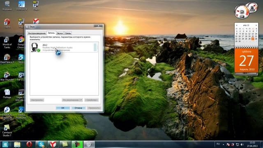
Task: Open the Far Cry desktop shortcut
Action: point(21,76)
